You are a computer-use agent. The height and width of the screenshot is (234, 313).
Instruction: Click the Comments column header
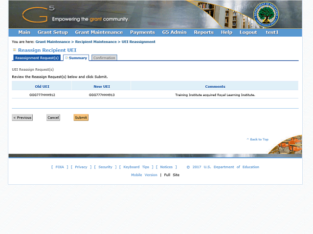215,87
